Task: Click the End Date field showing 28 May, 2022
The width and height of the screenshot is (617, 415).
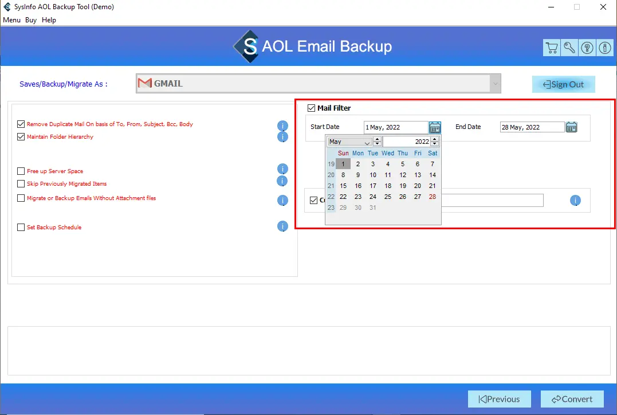Action: click(532, 127)
